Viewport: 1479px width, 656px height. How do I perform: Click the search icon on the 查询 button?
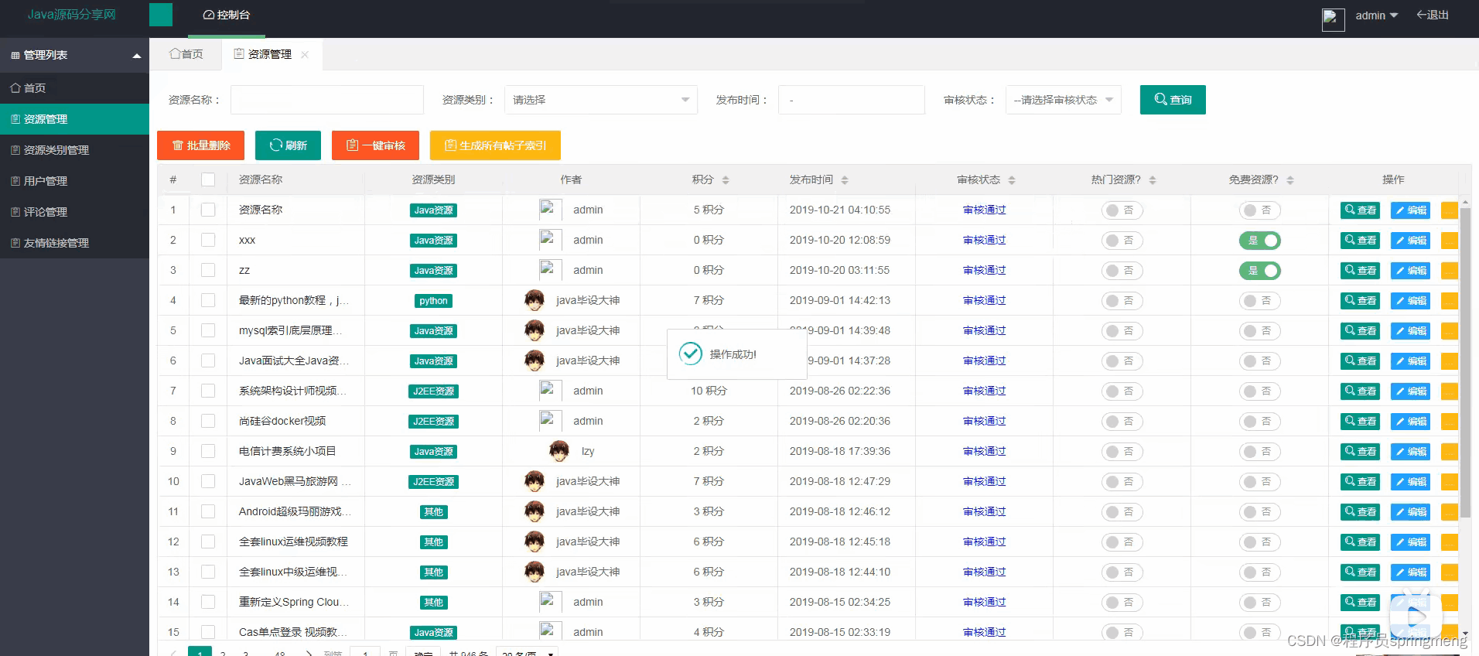point(1160,99)
